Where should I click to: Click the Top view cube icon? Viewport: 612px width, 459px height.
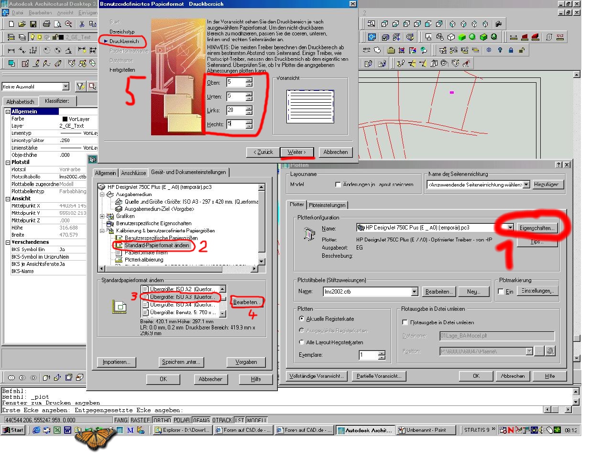384,24
